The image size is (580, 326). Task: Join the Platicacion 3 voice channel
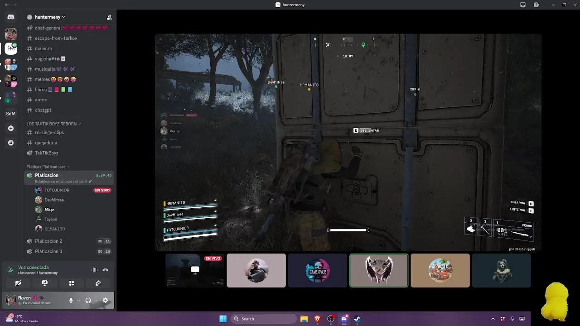69,251
